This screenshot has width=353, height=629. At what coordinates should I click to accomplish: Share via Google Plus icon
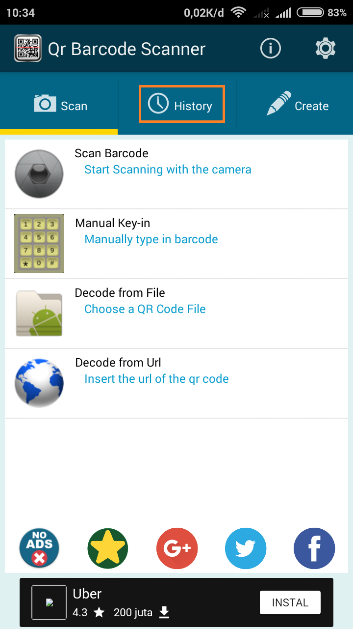[x=176, y=548]
